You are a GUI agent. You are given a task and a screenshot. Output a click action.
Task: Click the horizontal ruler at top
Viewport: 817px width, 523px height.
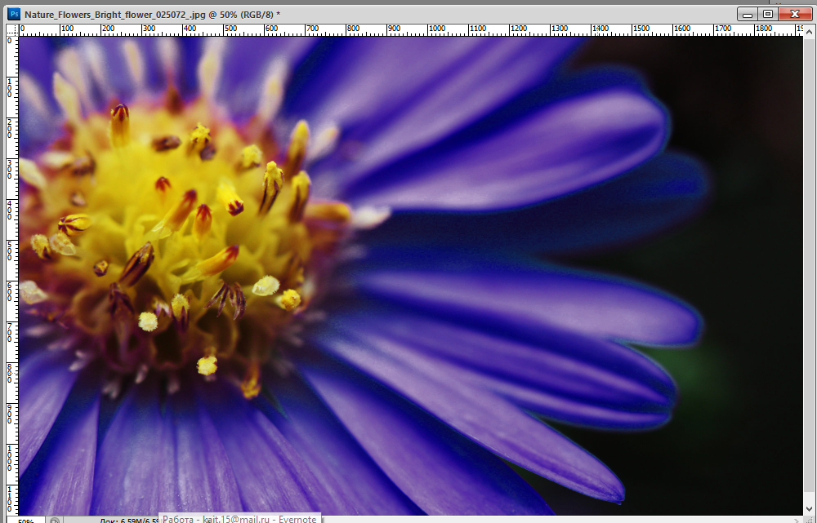(x=411, y=30)
